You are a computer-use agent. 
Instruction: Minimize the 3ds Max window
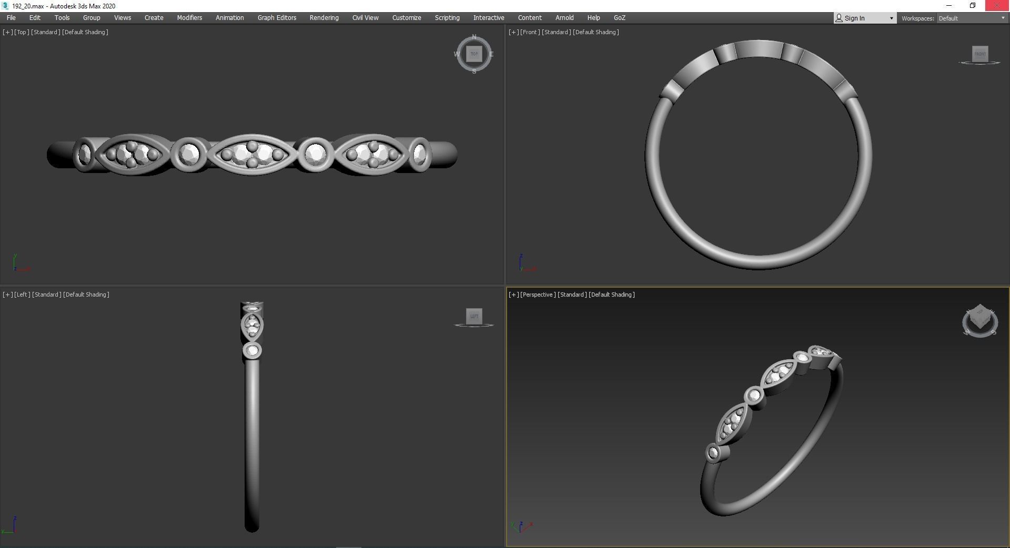pos(949,6)
